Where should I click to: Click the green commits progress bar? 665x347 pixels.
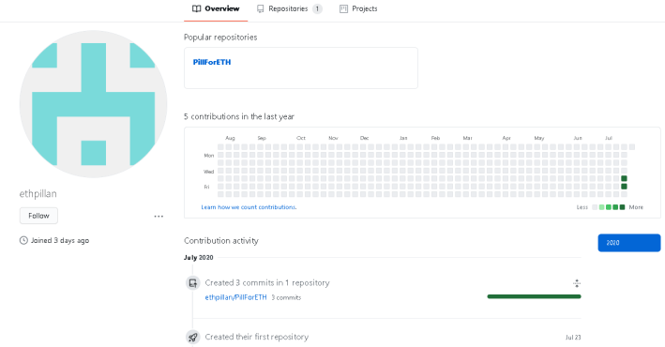[534, 296]
